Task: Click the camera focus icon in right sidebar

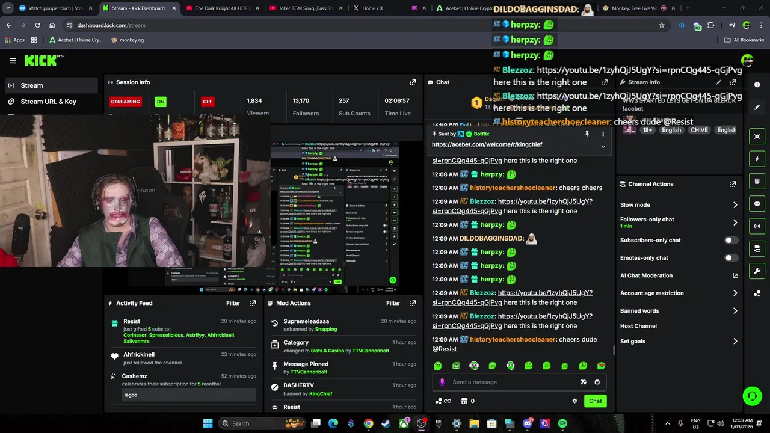Action: tap(757, 137)
